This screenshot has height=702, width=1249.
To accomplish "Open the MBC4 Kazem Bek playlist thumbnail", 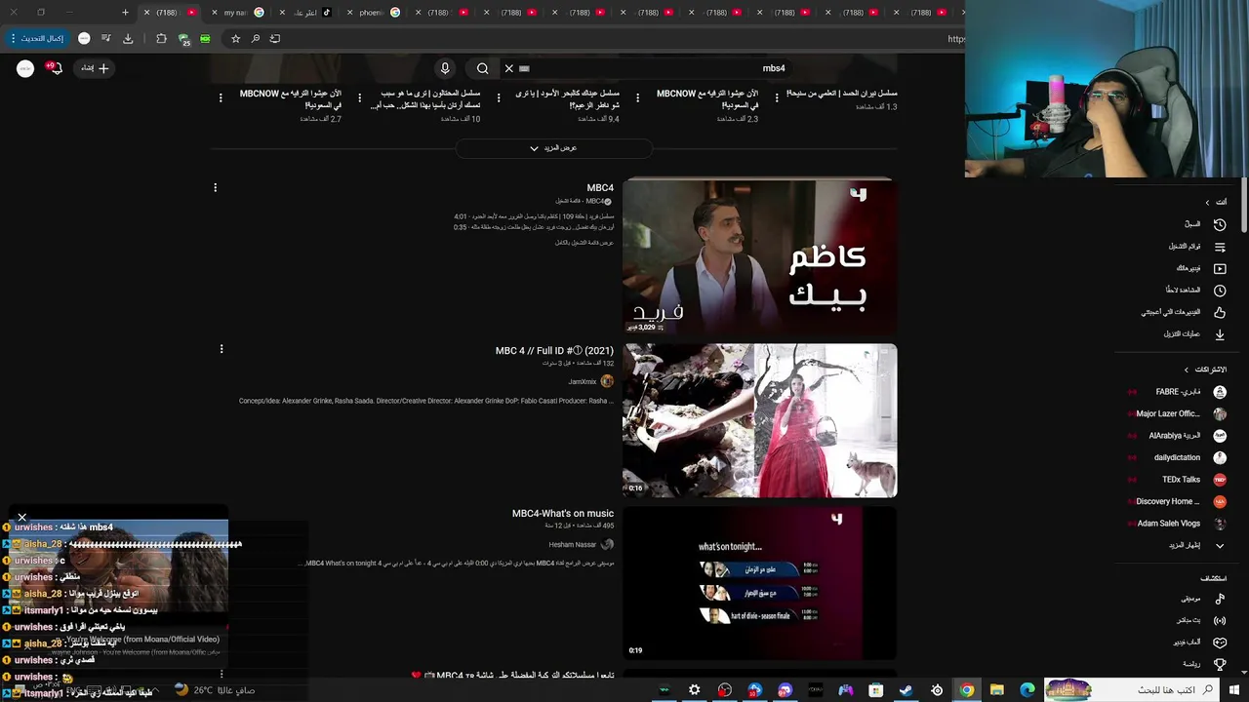I will coord(759,256).
